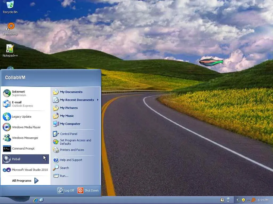Viewport: 273px width, 204px height.
Task: Open the Supermium Internet browser entry
Action: coord(26,93)
